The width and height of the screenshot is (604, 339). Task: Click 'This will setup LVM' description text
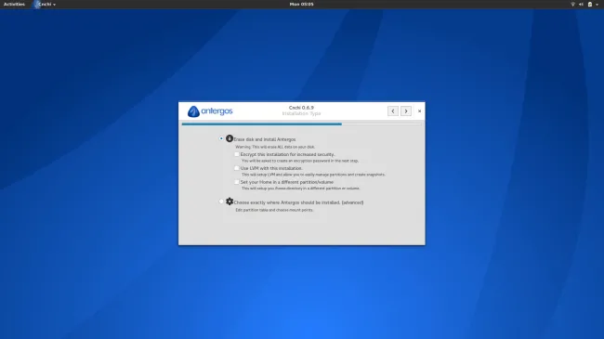tap(313, 175)
